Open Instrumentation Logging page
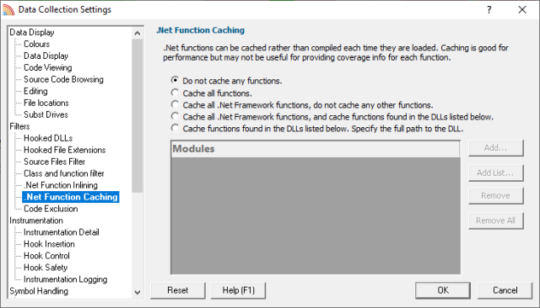Viewport: 540px width, 308px height. 66,279
